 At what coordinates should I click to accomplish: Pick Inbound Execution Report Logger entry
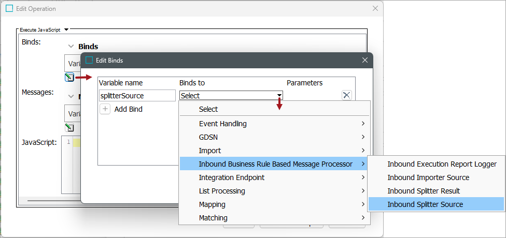pyautogui.click(x=442, y=164)
